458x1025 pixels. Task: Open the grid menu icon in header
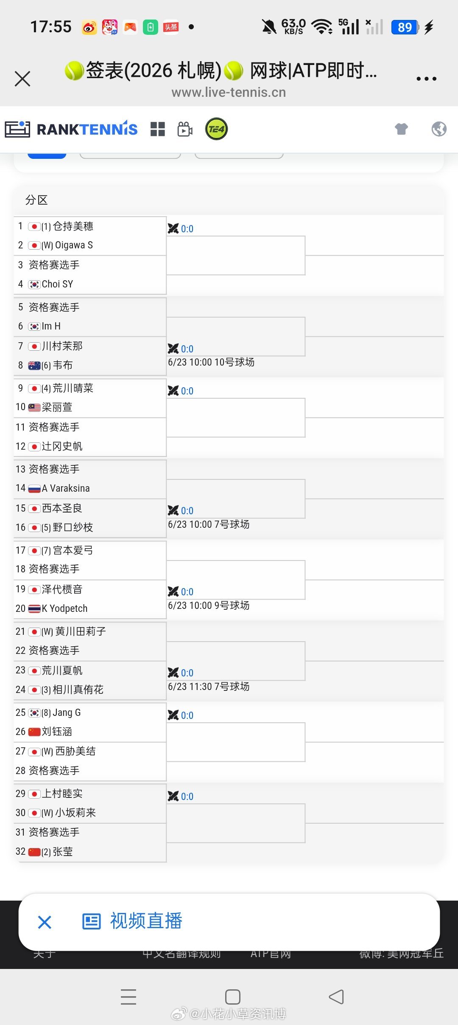click(158, 129)
